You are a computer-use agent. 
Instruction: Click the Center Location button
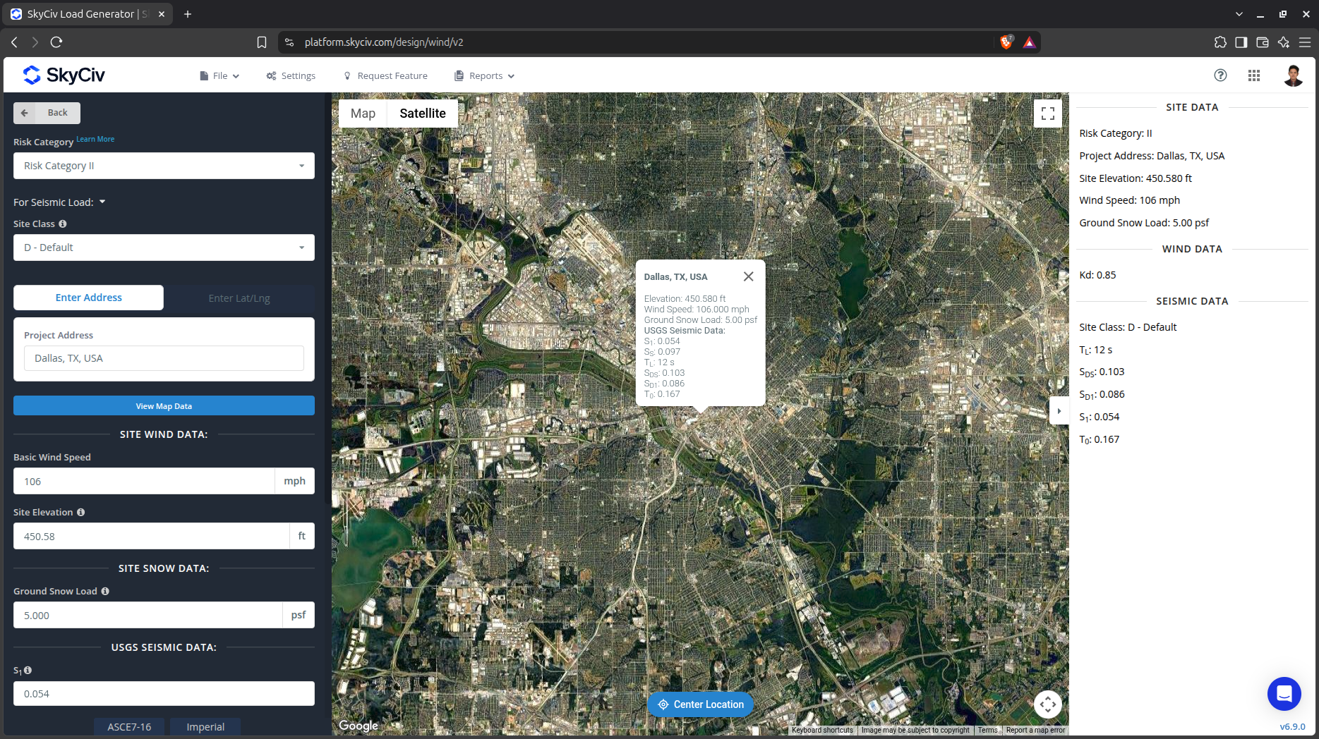[700, 704]
